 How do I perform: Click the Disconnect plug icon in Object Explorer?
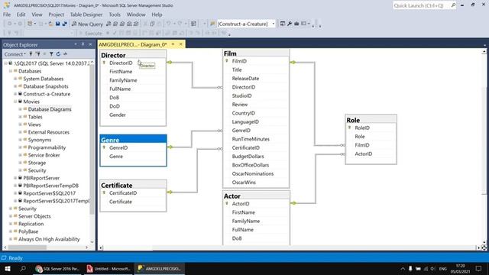(37, 54)
